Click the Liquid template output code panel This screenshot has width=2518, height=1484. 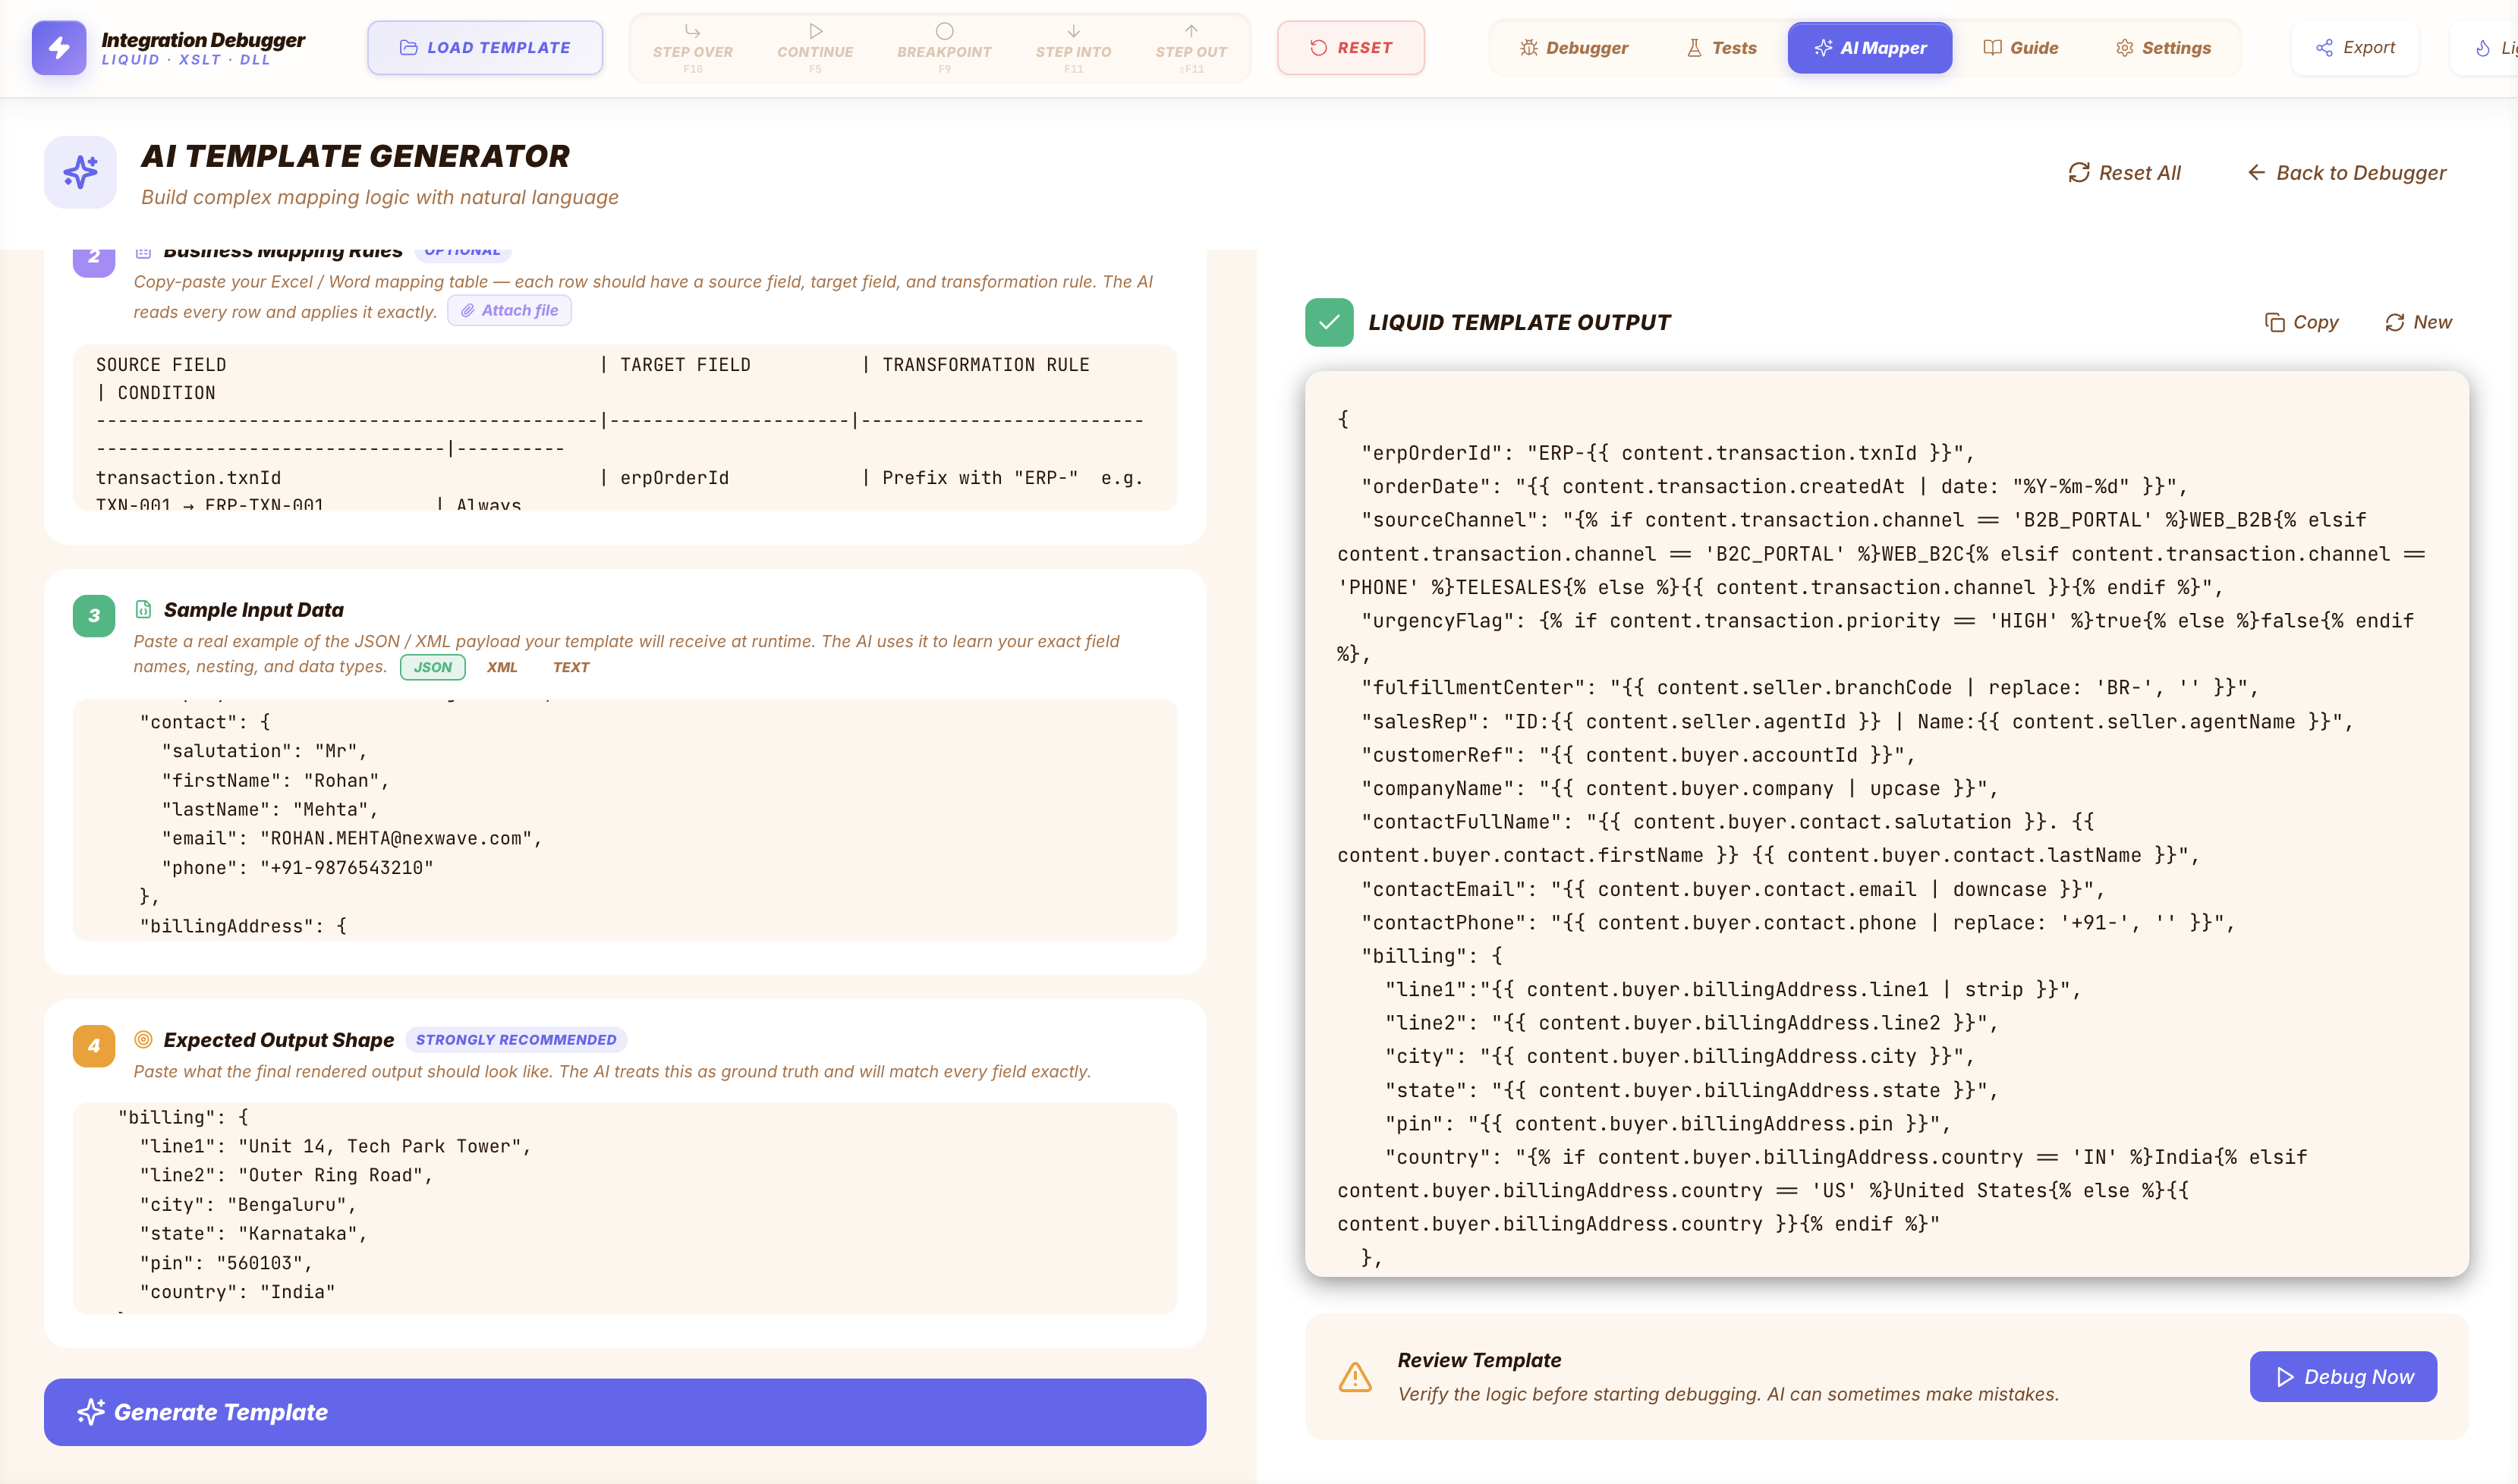(1887, 824)
